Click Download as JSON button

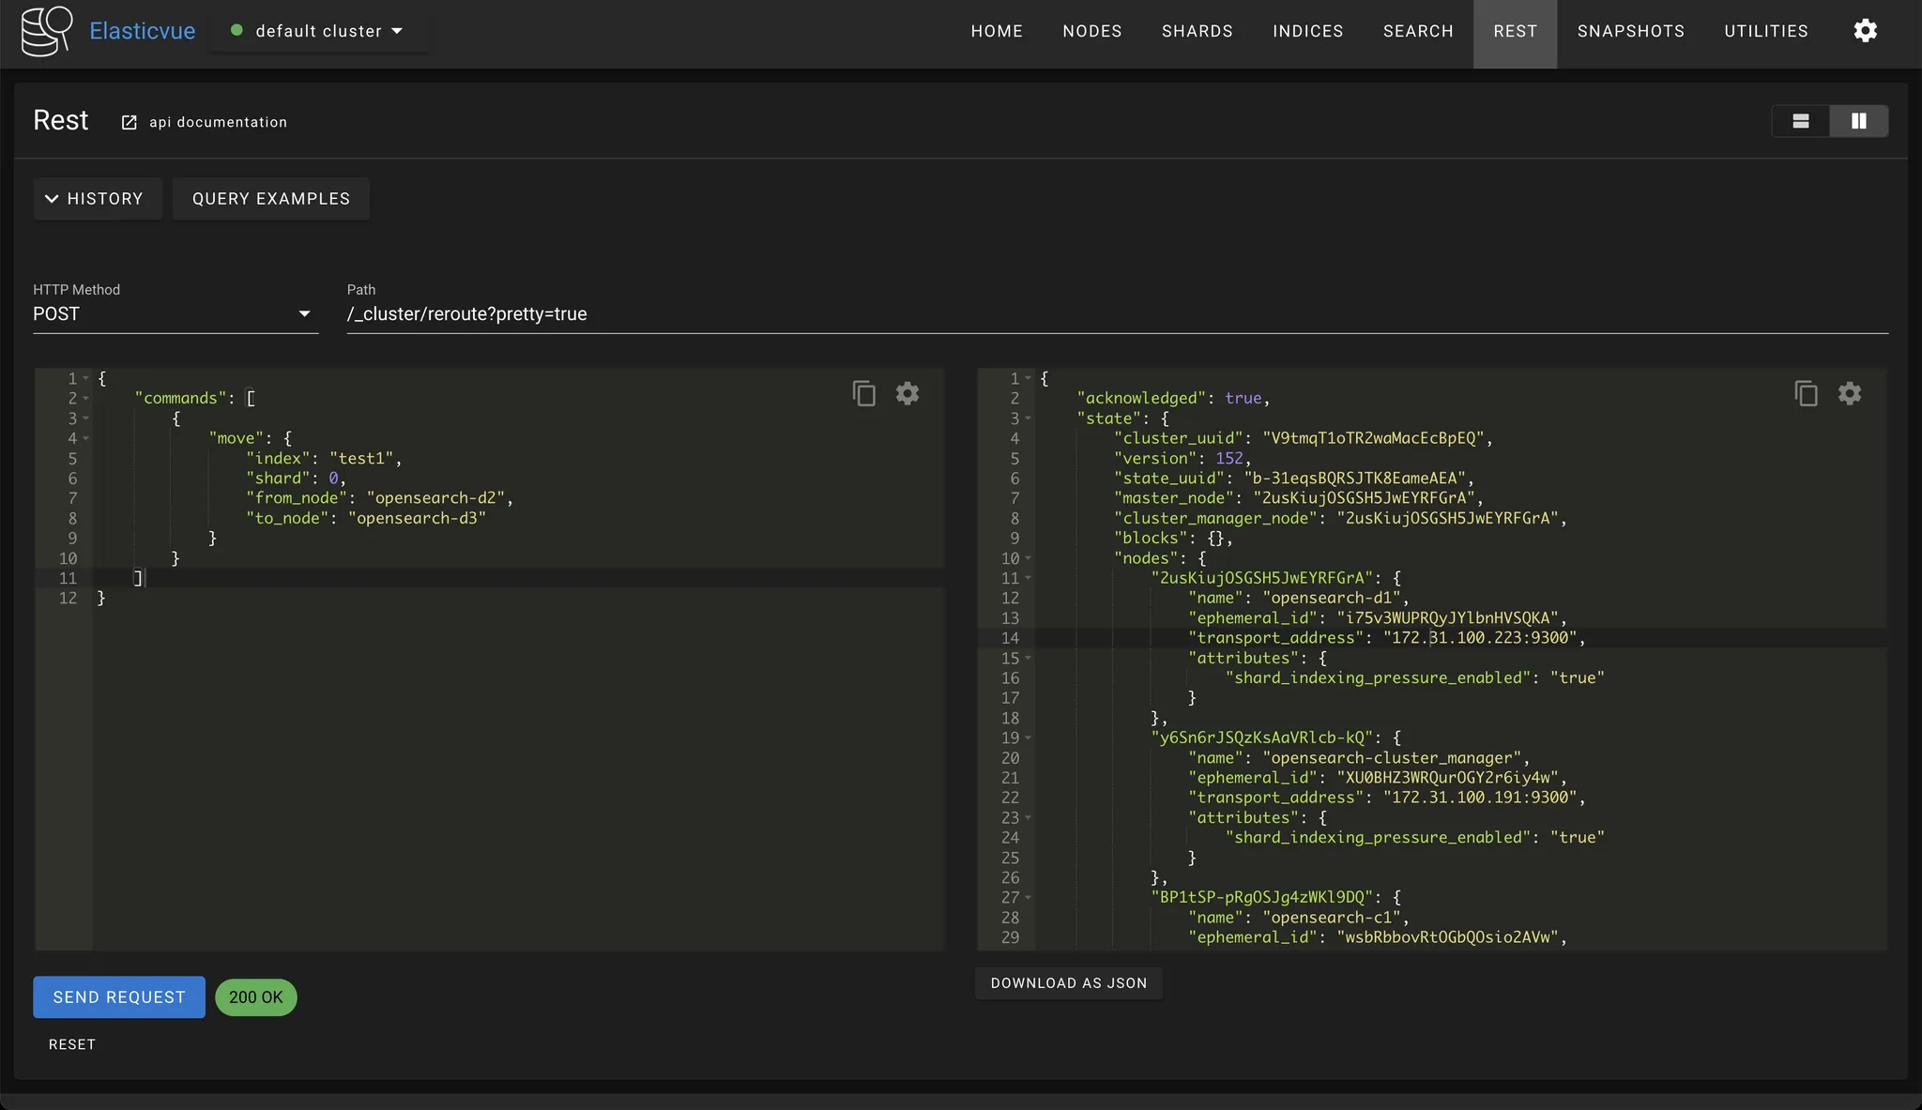(x=1068, y=983)
